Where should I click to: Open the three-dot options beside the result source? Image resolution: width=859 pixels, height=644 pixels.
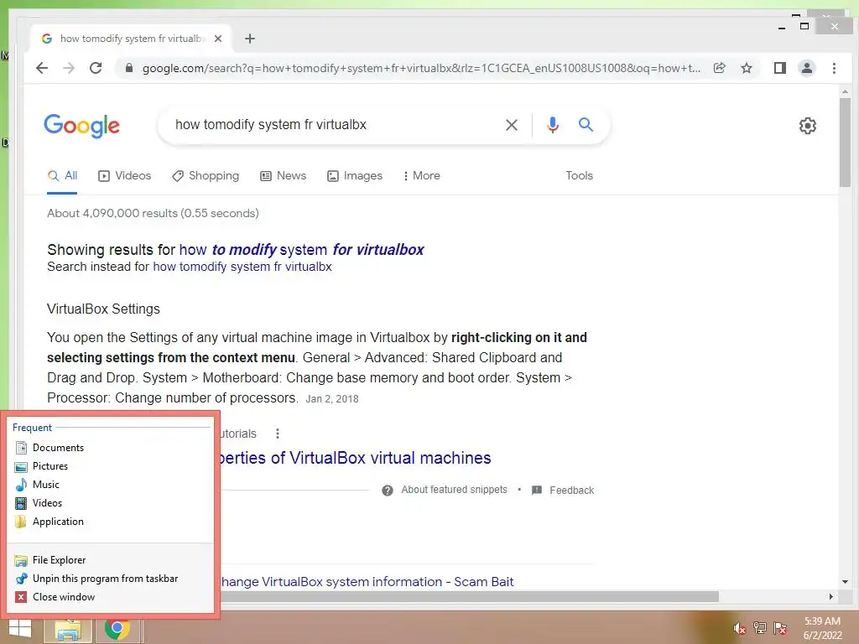tap(278, 434)
